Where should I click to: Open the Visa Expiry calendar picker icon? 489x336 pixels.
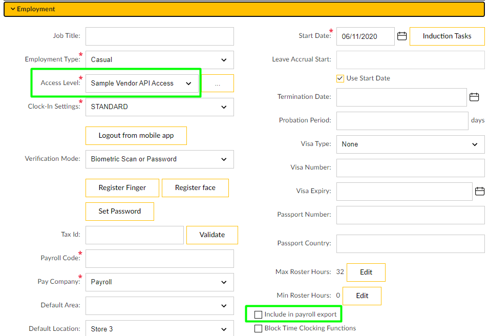(480, 191)
